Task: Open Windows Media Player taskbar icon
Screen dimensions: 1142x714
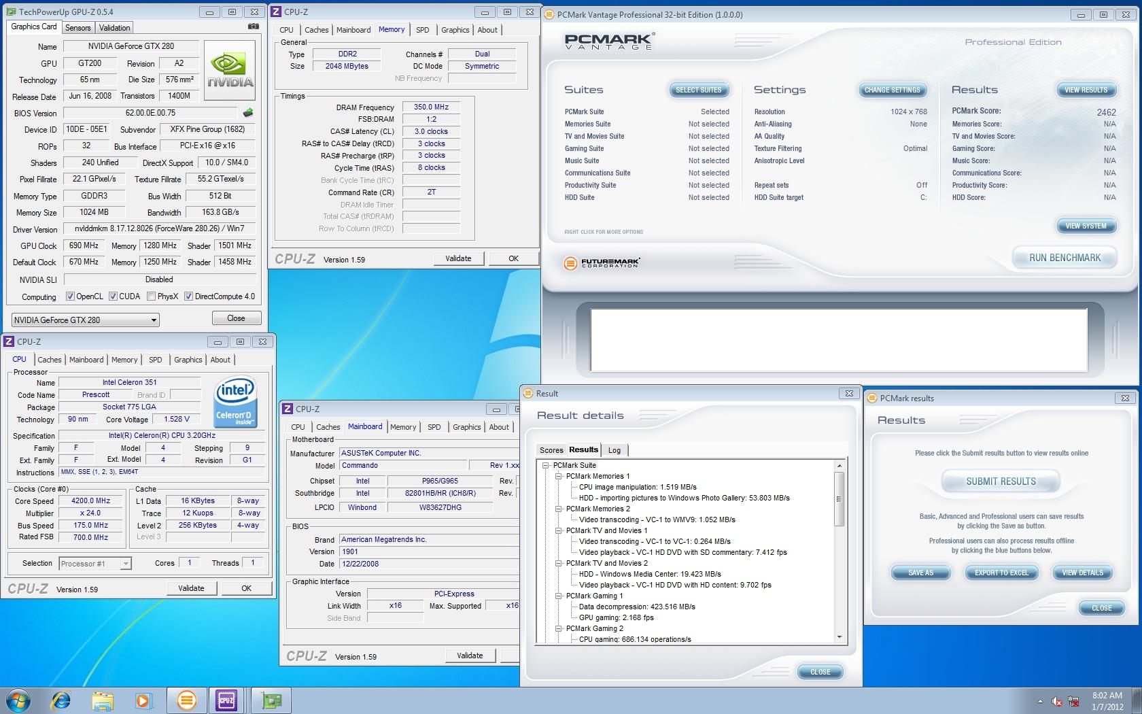Action: tap(143, 700)
